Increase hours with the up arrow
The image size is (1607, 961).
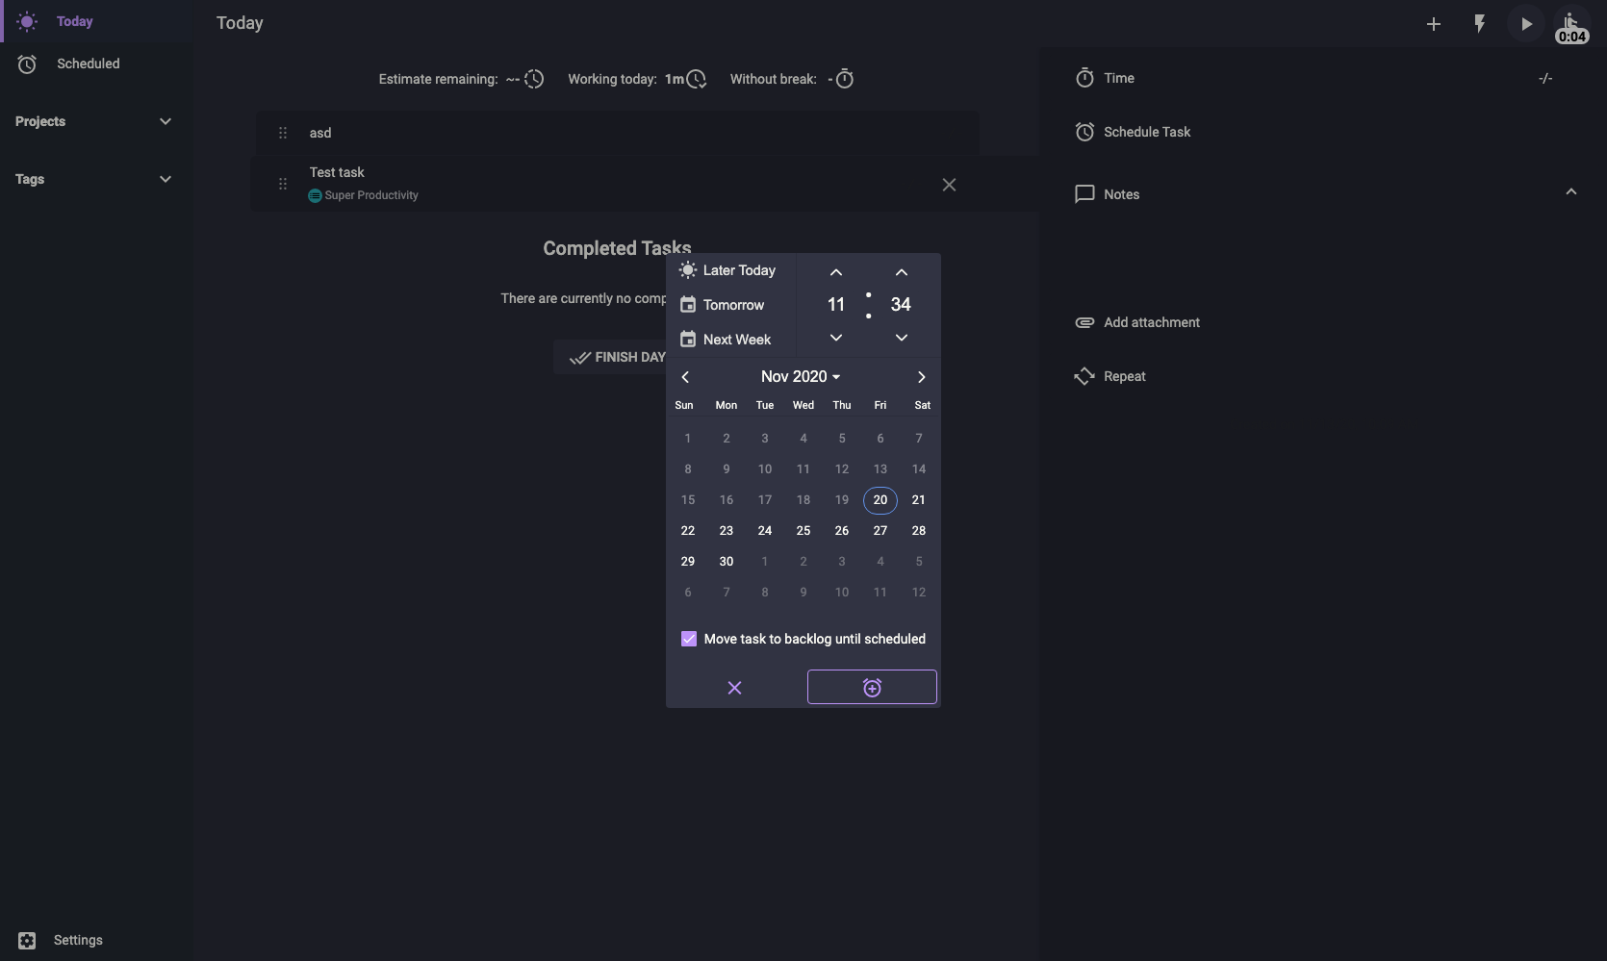point(834,271)
